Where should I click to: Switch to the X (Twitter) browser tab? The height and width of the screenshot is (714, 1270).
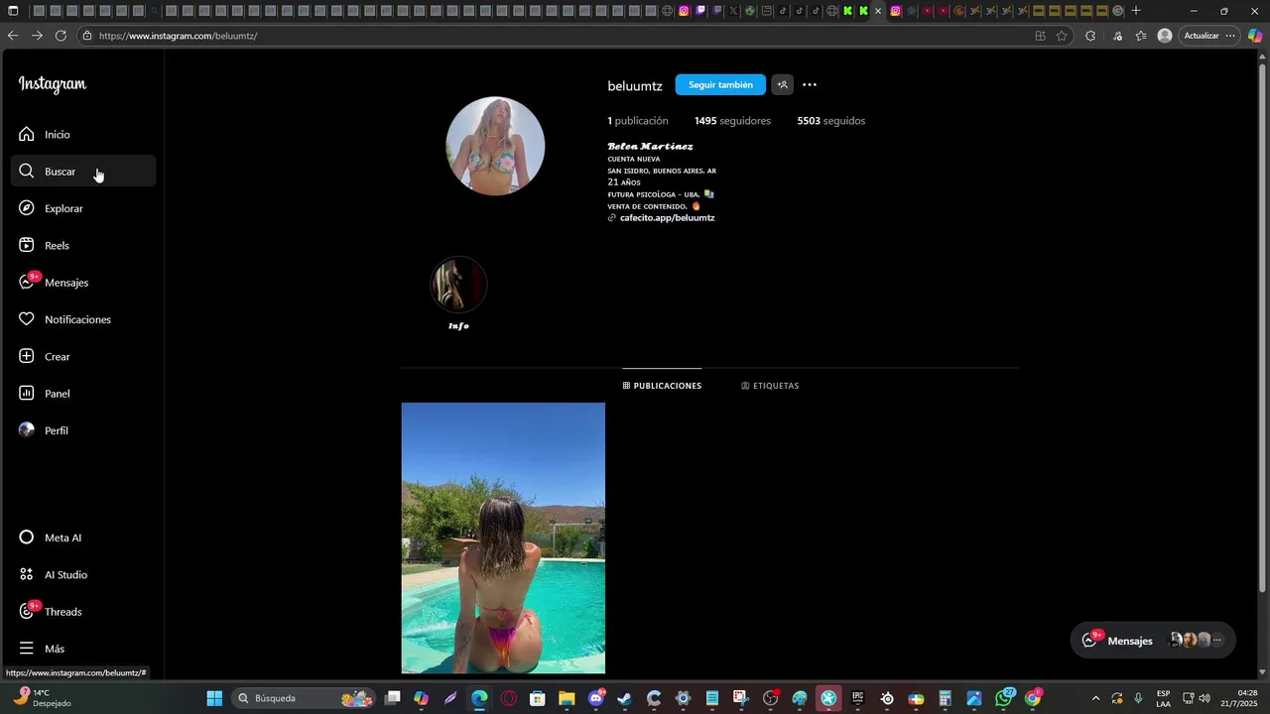(x=733, y=11)
